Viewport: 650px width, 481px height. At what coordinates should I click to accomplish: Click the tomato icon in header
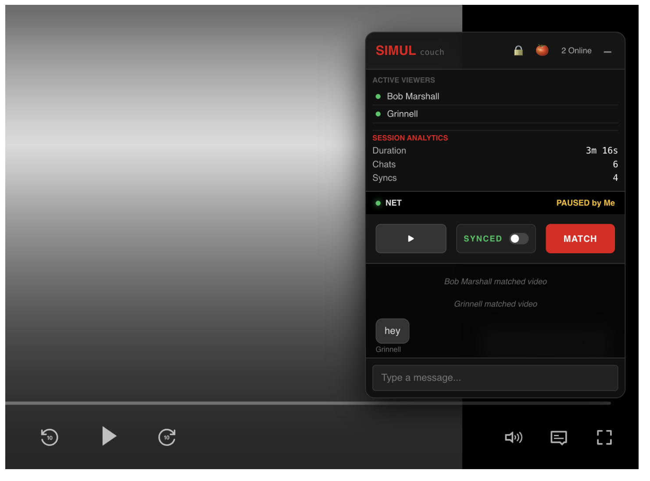coord(542,50)
